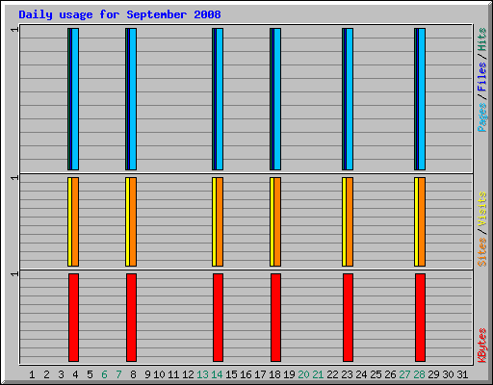
Task: Click day label '25' on the bottom axis
Action: pos(376,374)
